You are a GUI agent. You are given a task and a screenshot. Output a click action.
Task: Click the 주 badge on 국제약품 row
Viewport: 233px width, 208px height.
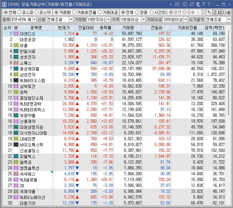[x=16, y=191]
